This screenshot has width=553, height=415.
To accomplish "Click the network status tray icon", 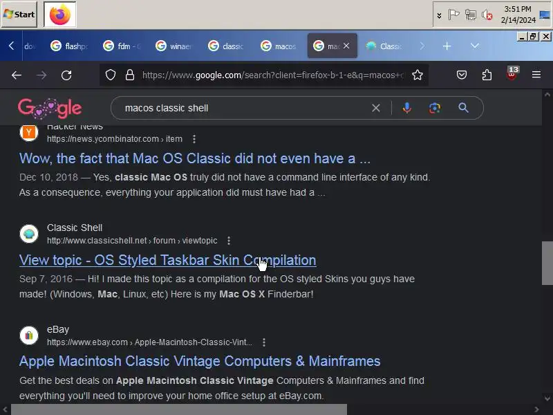I will (x=471, y=15).
